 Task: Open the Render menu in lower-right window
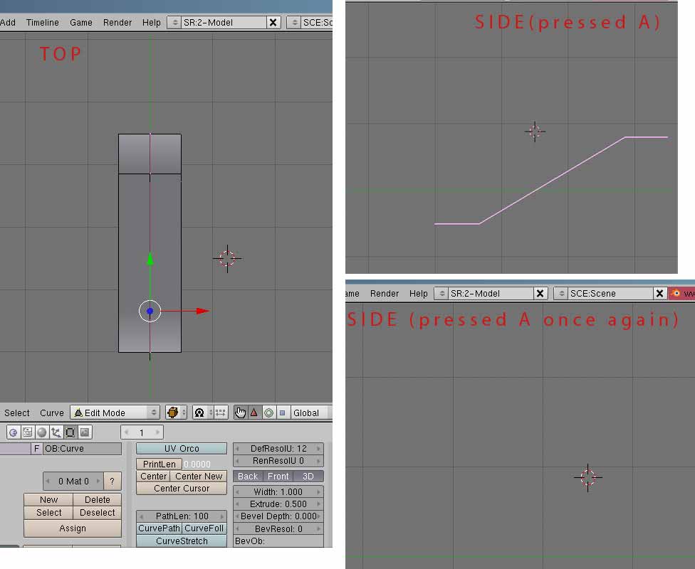tap(385, 293)
